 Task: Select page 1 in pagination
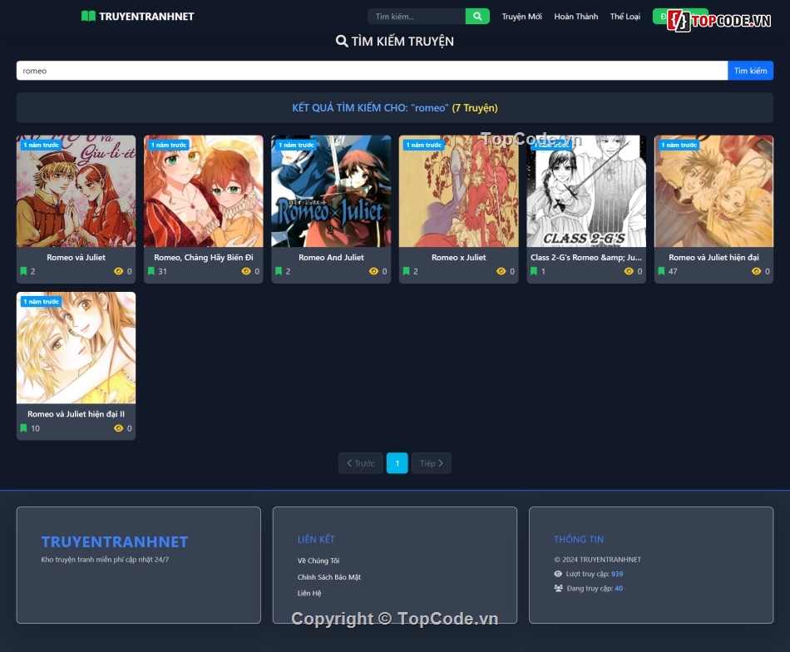click(397, 463)
